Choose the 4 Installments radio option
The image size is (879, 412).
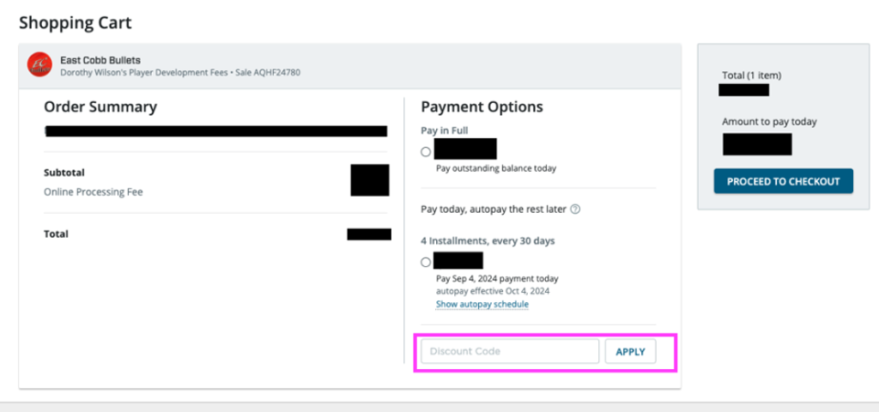click(426, 262)
